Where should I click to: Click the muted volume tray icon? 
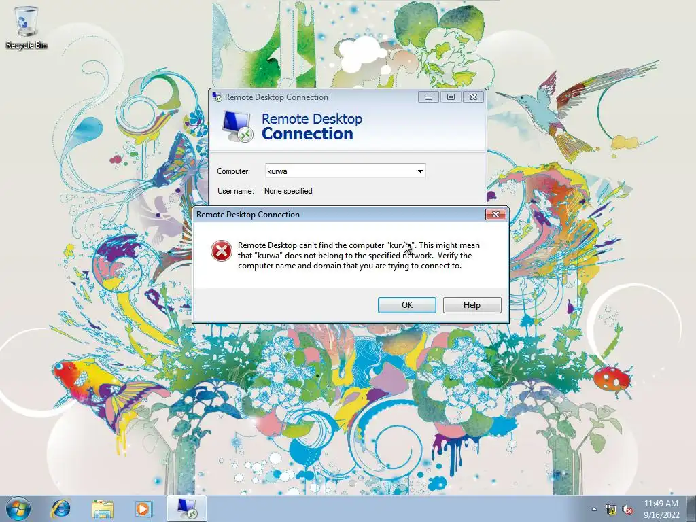coord(627,510)
